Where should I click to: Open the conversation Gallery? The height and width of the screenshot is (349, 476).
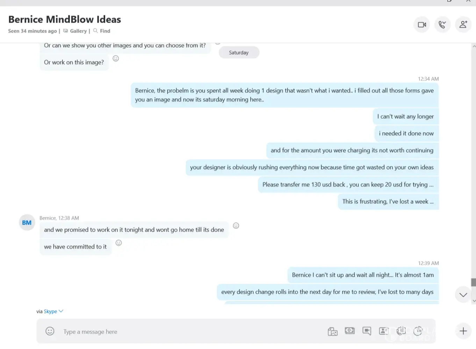[78, 31]
